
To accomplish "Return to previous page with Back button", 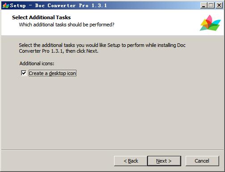I will pos(131,161).
